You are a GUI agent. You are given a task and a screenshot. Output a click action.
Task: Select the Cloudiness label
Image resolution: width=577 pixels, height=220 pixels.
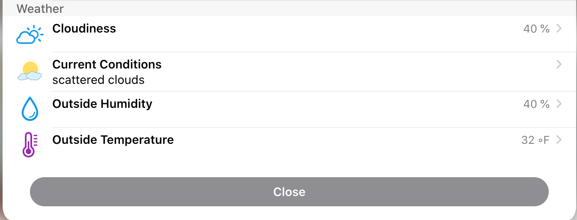[84, 29]
